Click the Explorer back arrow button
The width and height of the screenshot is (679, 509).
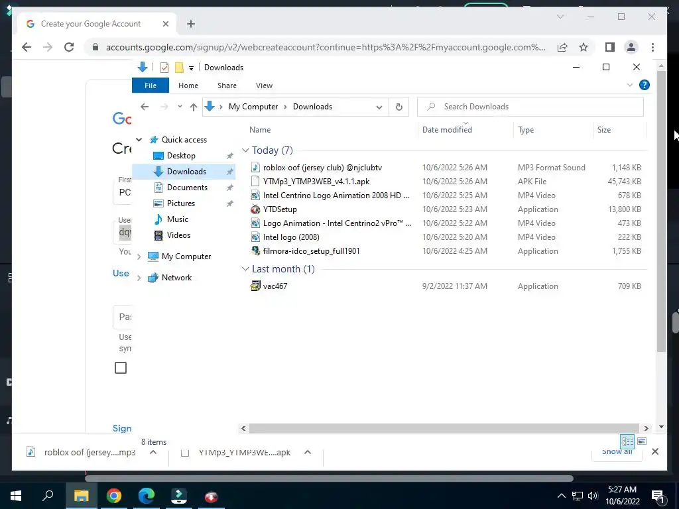145,107
